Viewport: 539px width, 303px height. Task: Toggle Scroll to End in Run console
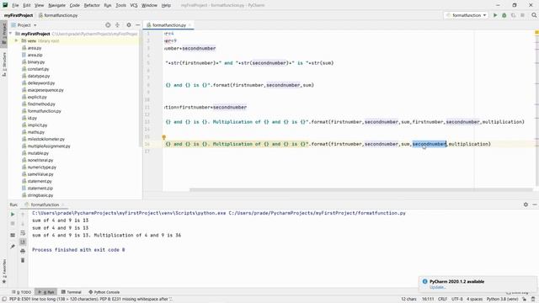point(23,242)
